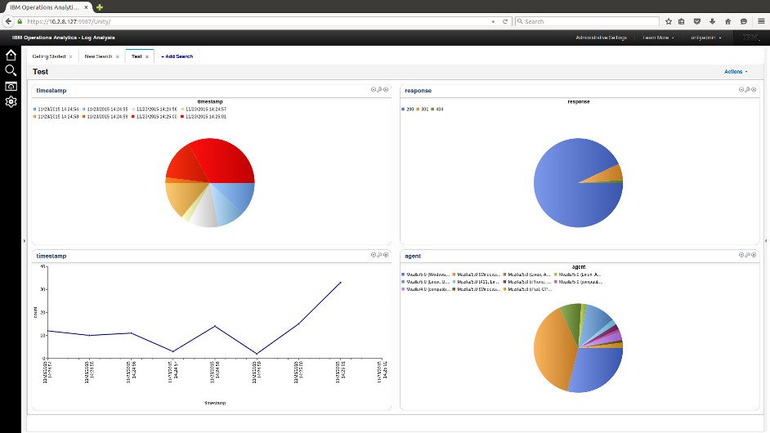
Task: Click the browser address bar
Action: coord(255,21)
